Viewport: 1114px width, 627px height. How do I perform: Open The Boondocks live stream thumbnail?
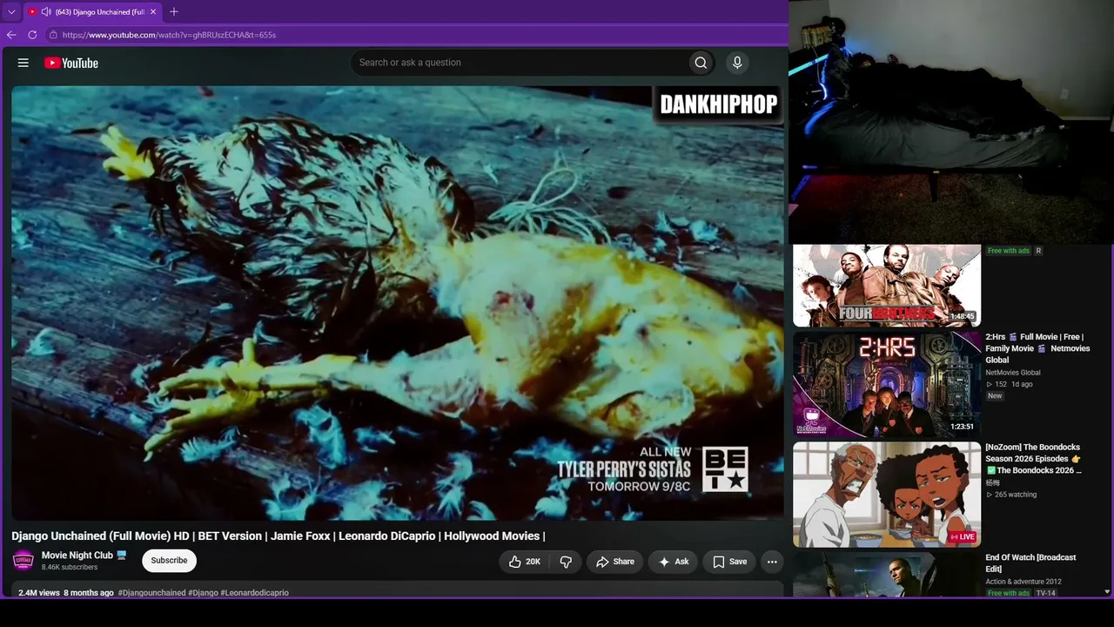point(887,495)
